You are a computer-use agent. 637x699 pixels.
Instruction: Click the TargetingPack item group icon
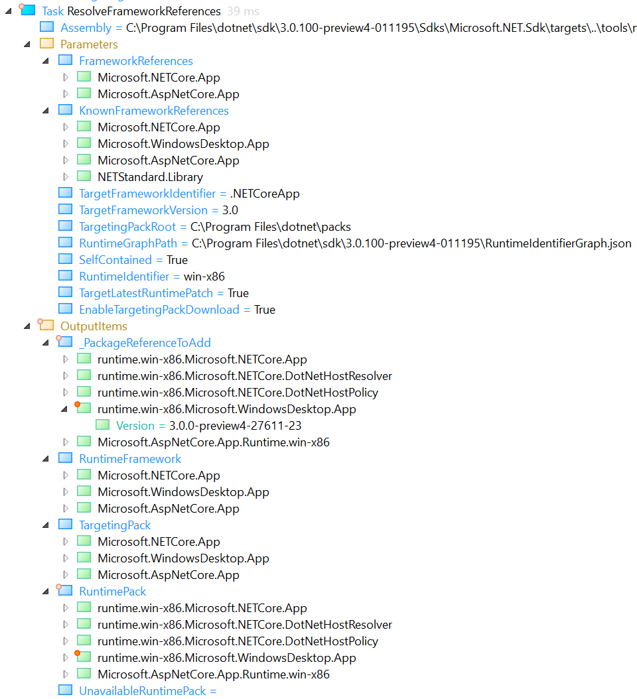(x=64, y=525)
